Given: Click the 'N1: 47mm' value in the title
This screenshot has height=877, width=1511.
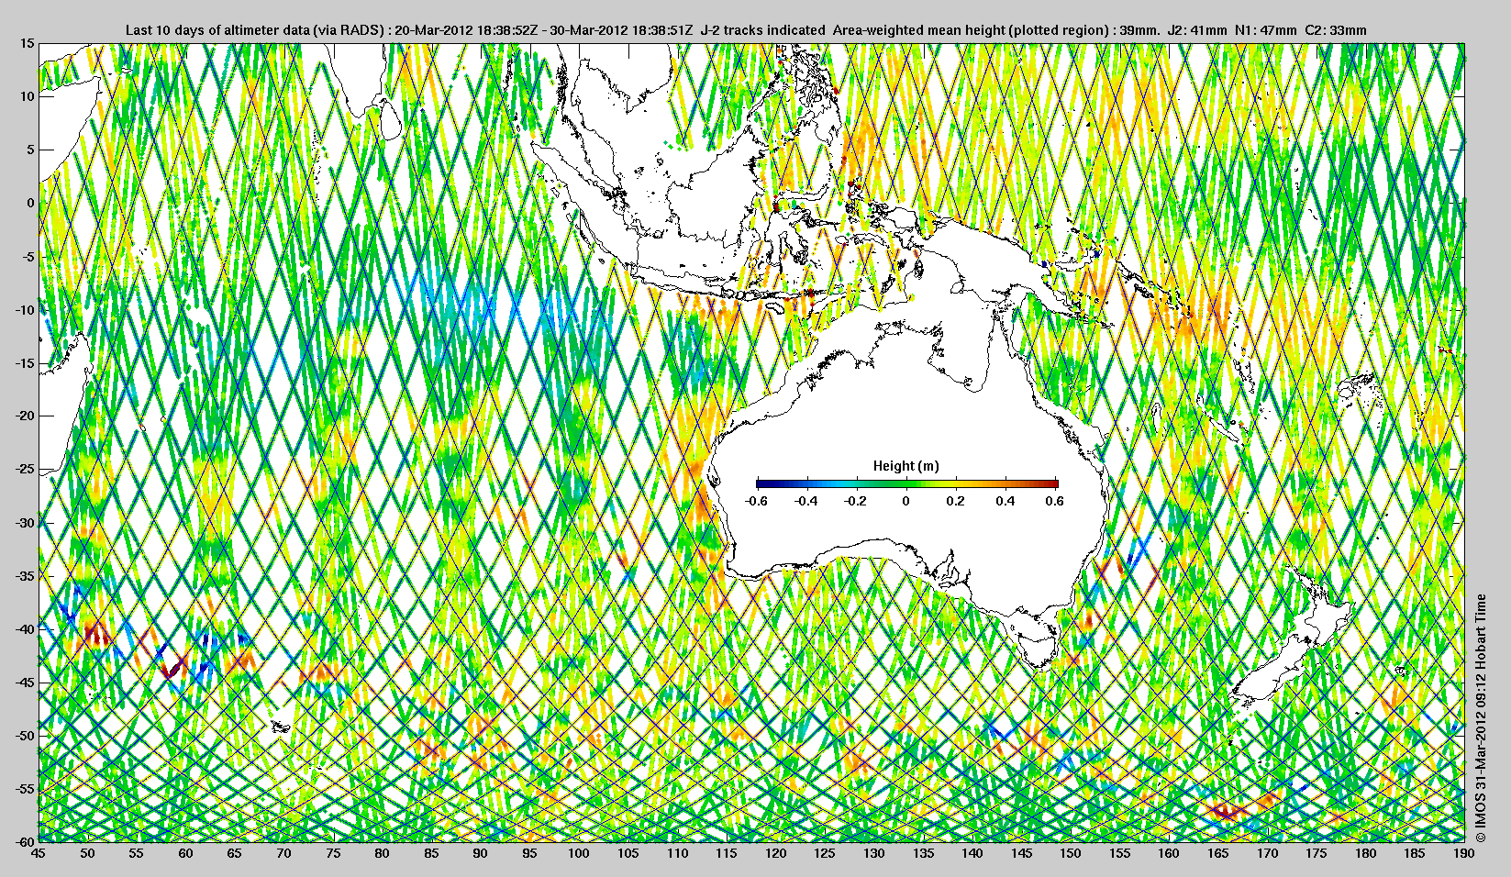Looking at the screenshot, I should 1265,30.
